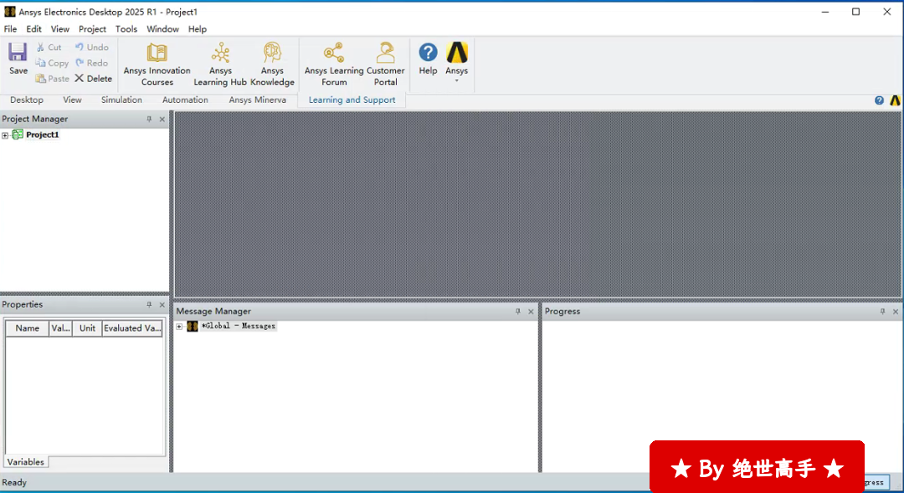Click the Evaluated Value column header
This screenshot has height=493, width=904.
[x=132, y=328]
